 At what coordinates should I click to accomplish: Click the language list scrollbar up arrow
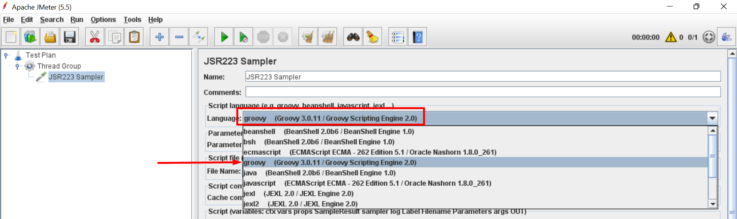coord(713,131)
